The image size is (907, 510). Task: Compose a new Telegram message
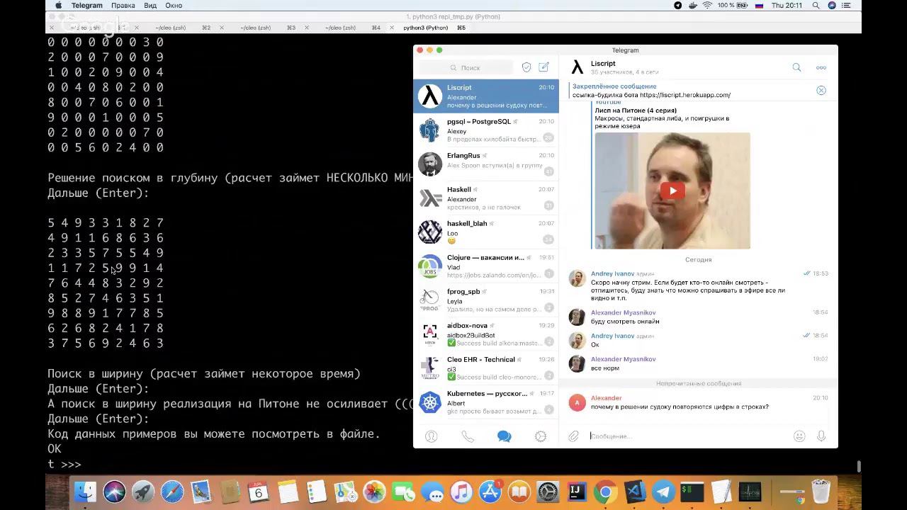543,67
